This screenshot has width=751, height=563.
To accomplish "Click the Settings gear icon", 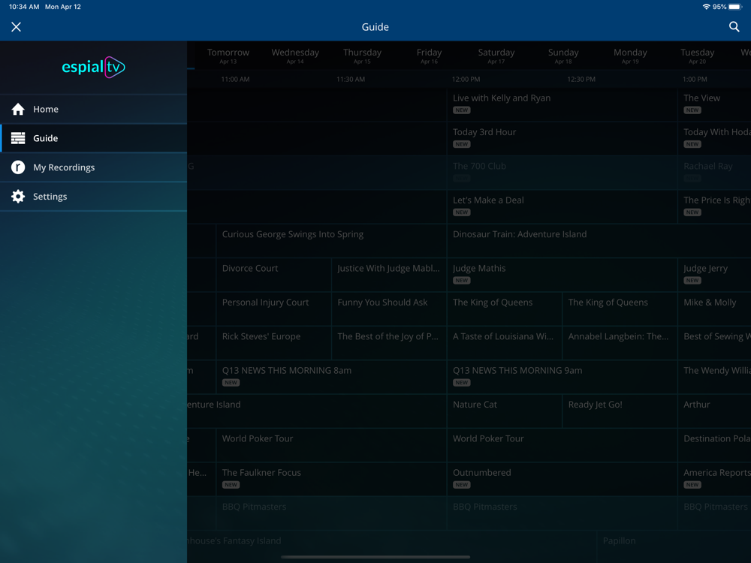I will coord(18,196).
